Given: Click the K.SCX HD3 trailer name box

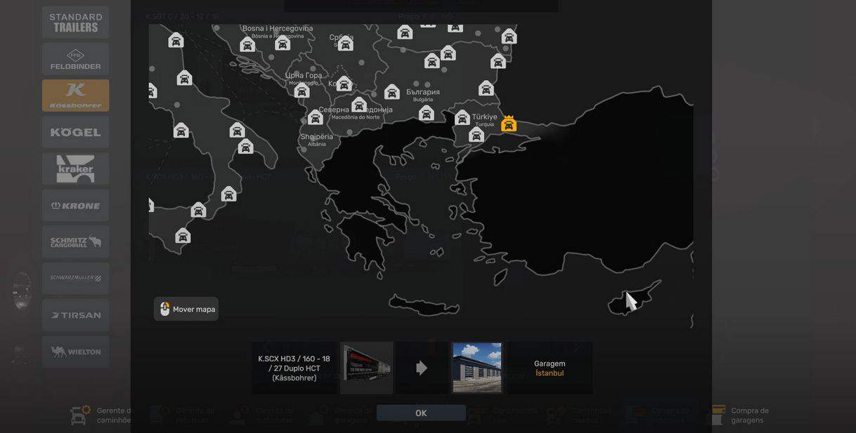Looking at the screenshot, I should pyautogui.click(x=294, y=368).
